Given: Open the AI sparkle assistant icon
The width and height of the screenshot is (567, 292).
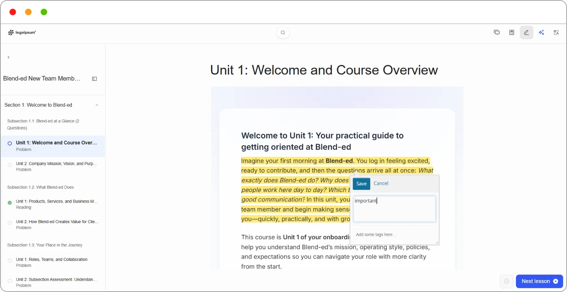Looking at the screenshot, I should pos(541,33).
